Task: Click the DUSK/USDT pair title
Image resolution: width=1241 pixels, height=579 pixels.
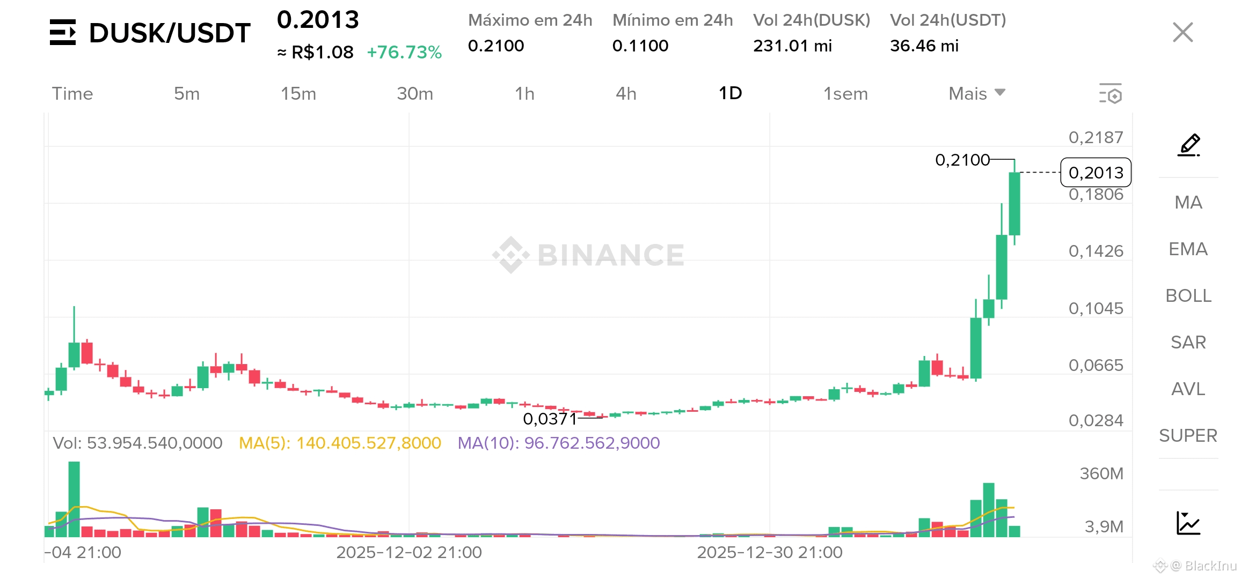Action: click(170, 33)
